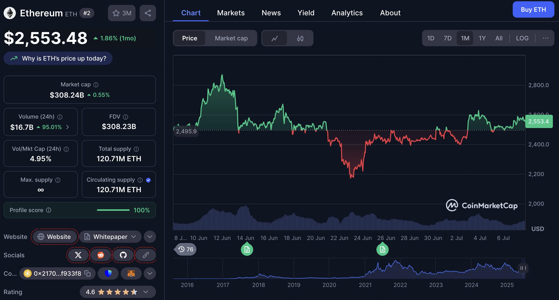This screenshot has height=300, width=559.
Task: Click the blue shield wallet icon
Action: [108, 273]
